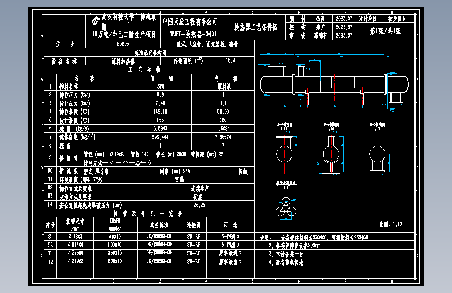Viewport: 452px width, 293px height.
Task: Select the fluid density value 596.444
Action: 160,137
